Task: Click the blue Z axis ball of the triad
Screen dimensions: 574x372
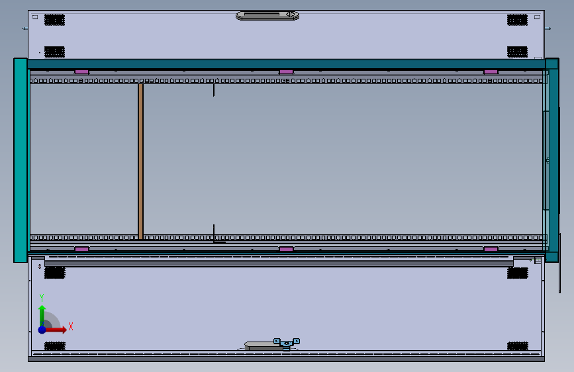Action: click(x=42, y=330)
